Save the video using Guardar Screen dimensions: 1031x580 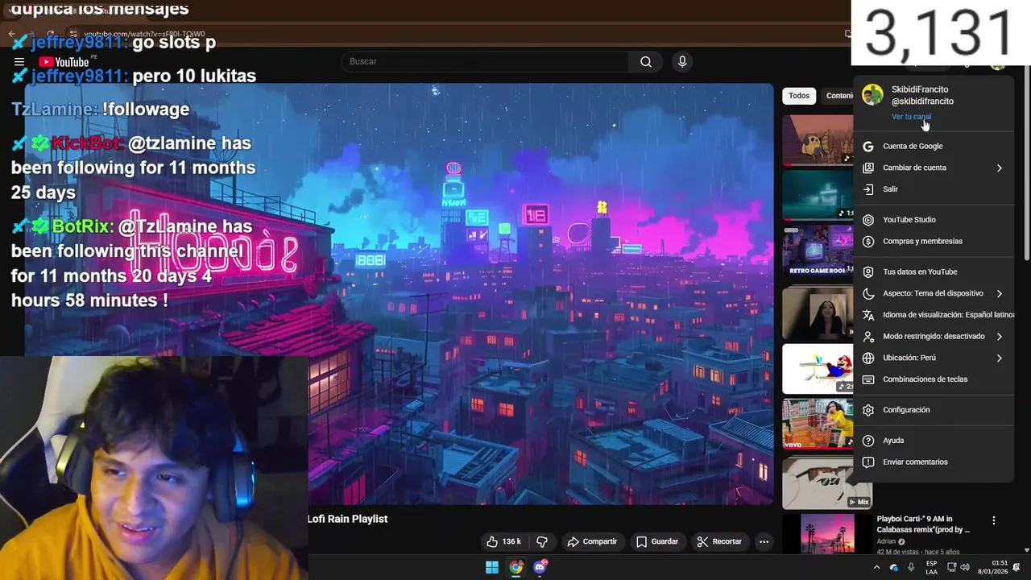[657, 541]
